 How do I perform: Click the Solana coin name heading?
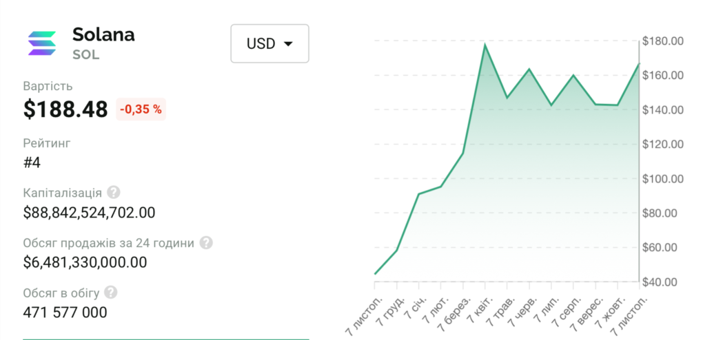click(x=103, y=34)
